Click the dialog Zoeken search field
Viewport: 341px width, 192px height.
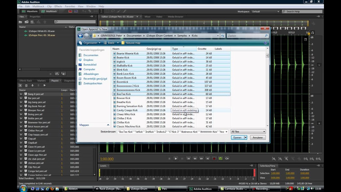(247, 35)
